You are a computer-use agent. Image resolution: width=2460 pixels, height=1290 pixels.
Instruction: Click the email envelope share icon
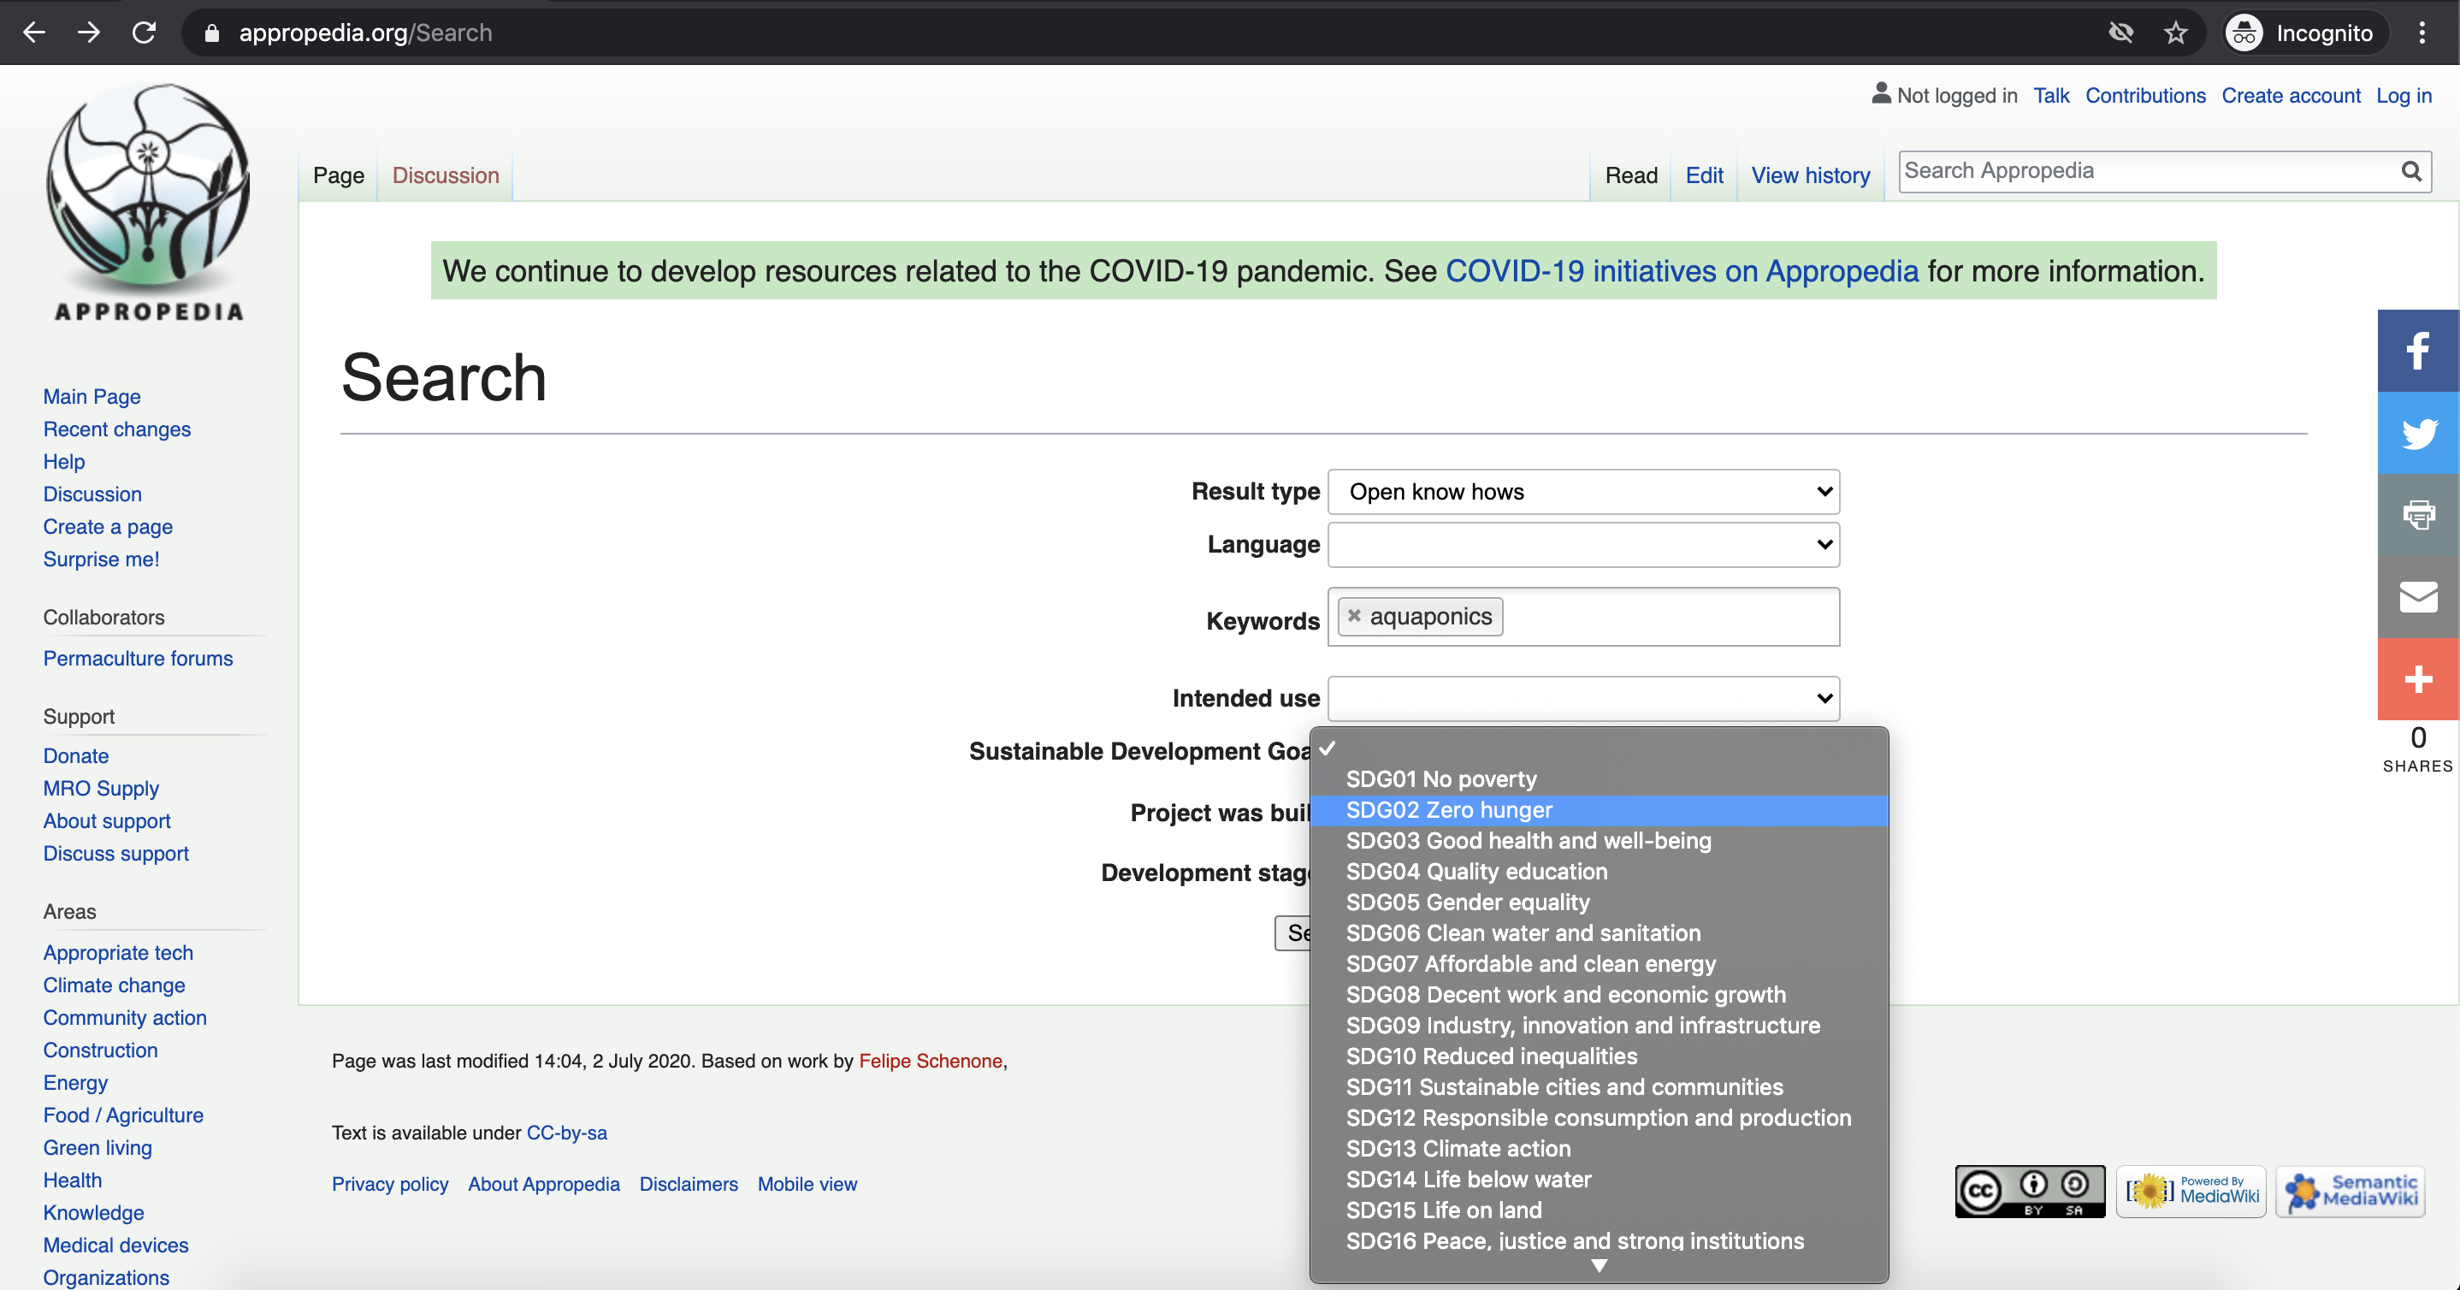click(x=2417, y=597)
